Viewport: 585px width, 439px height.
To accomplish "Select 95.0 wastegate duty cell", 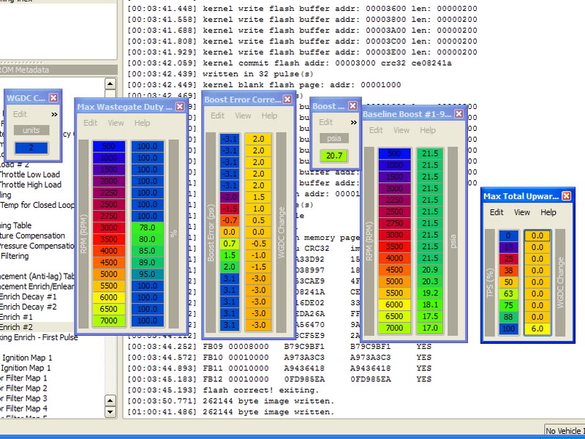I will click(148, 274).
